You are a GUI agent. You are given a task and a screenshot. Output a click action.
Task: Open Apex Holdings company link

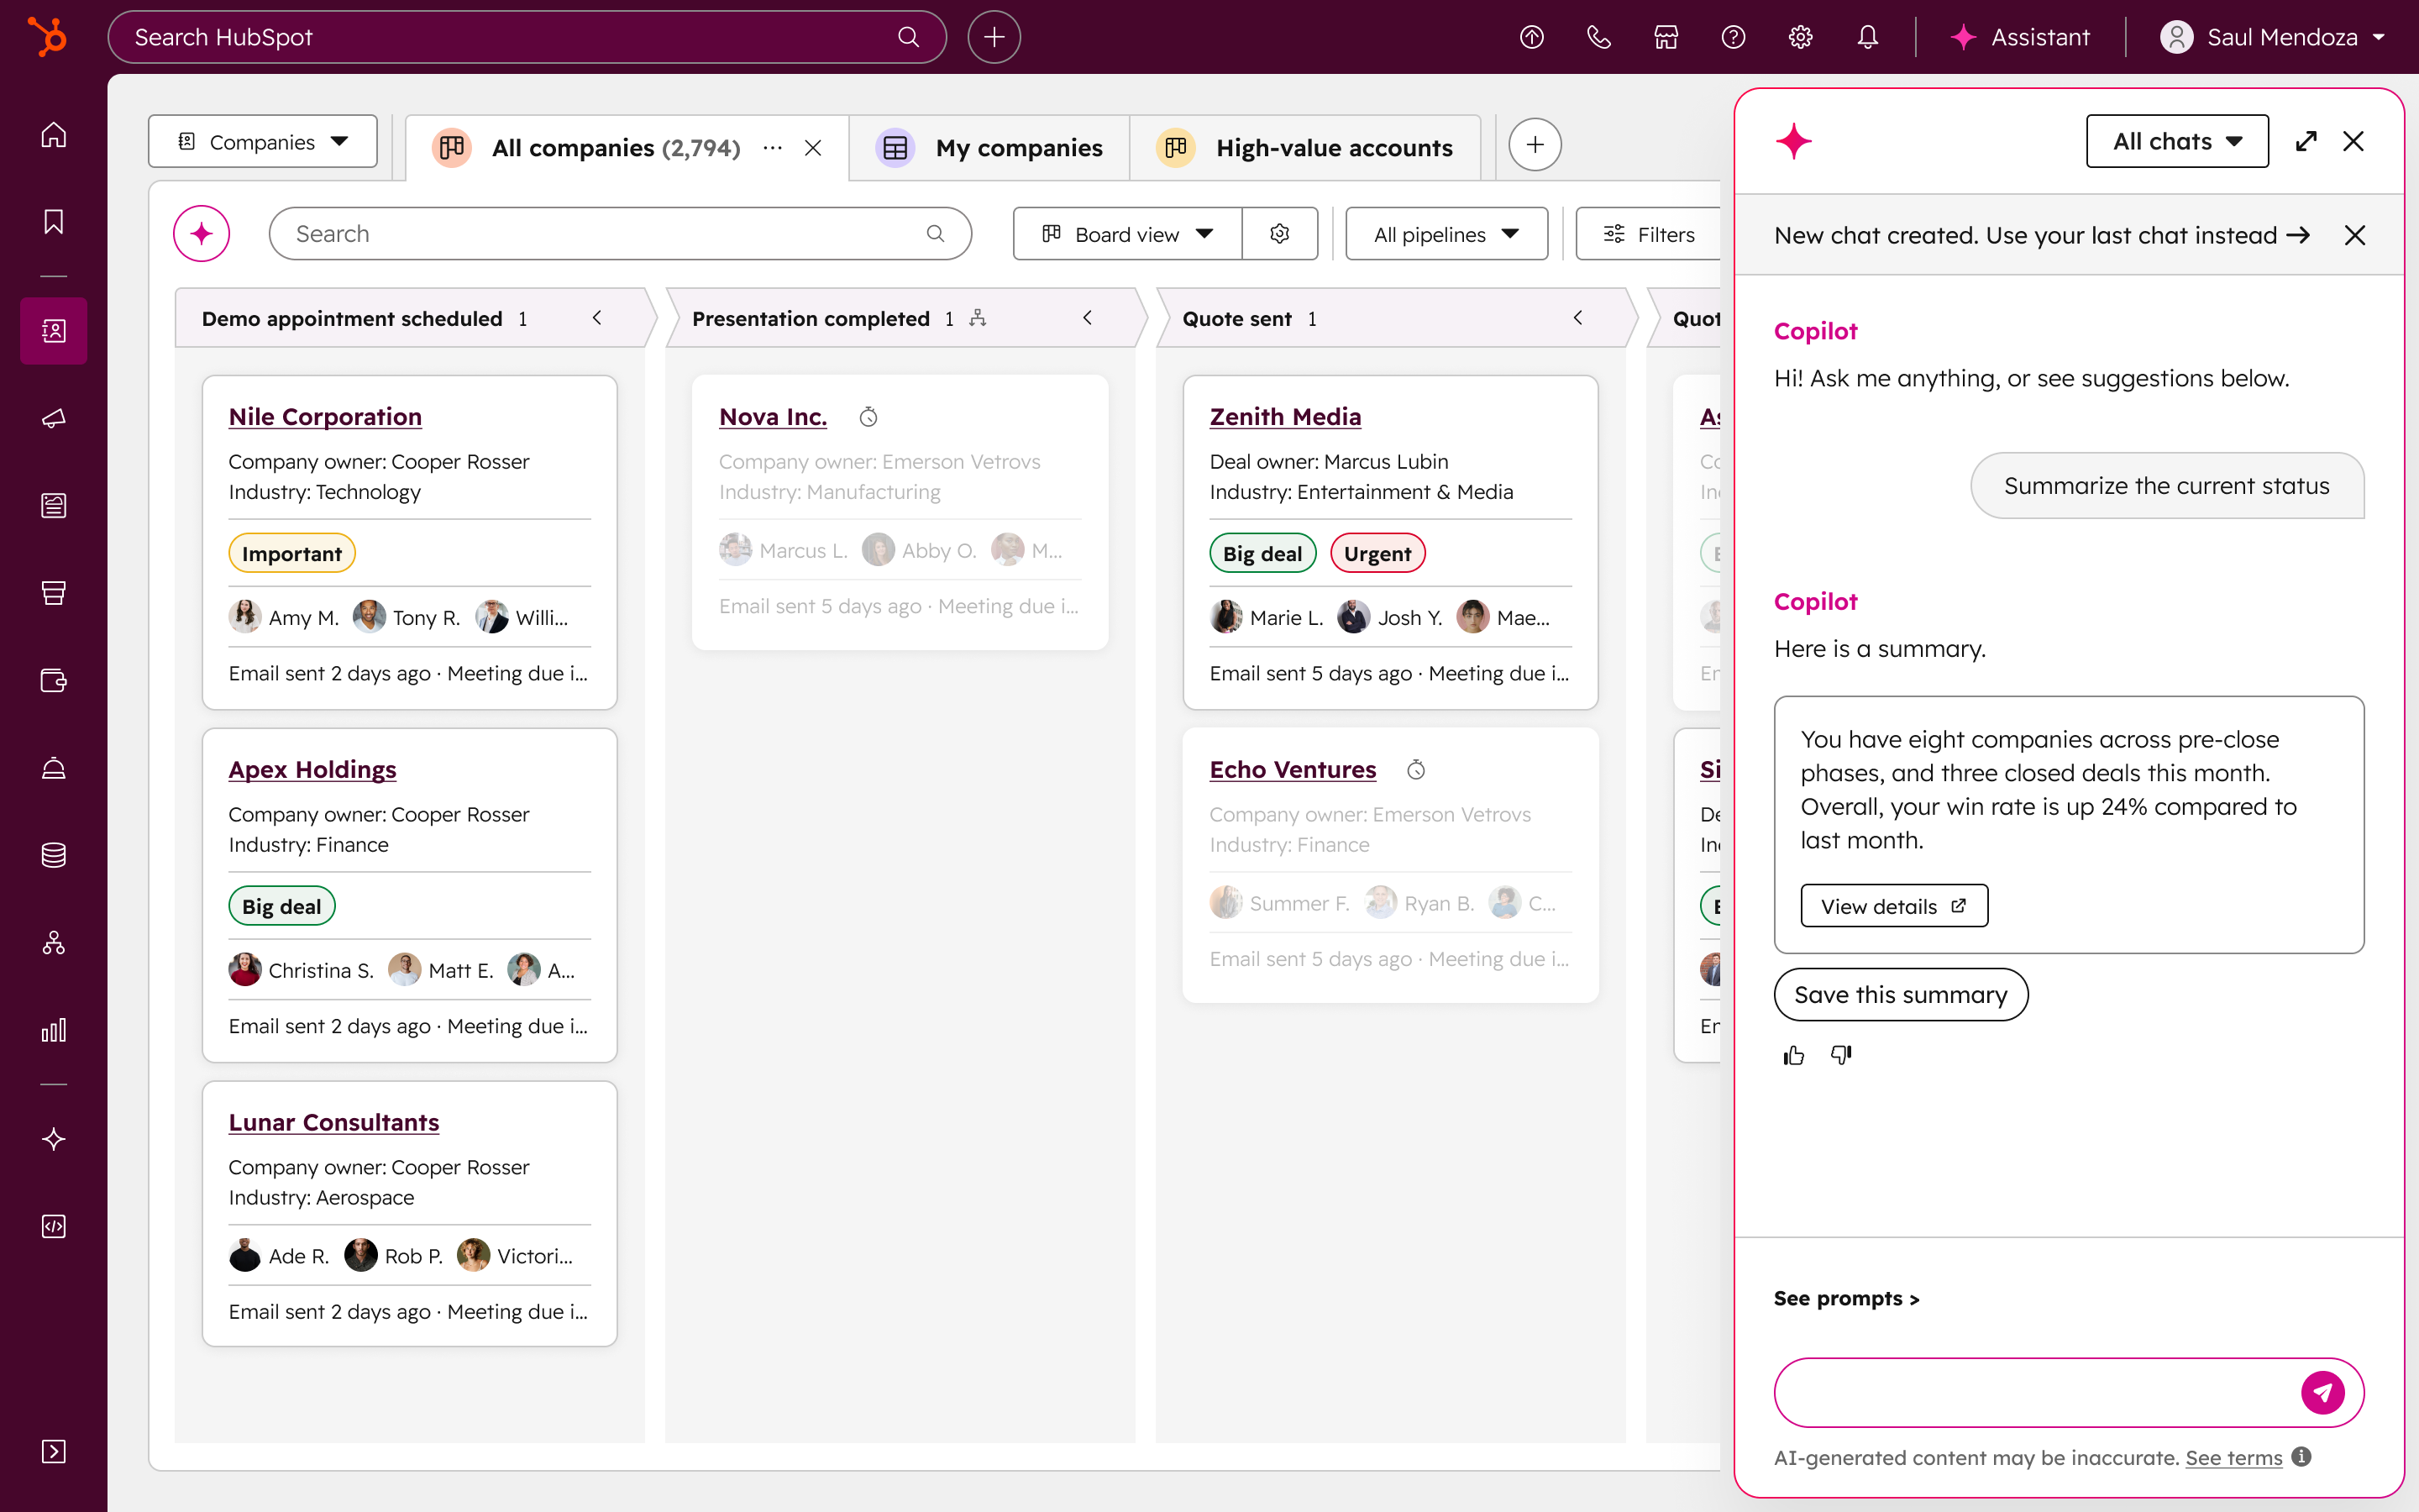click(x=312, y=769)
